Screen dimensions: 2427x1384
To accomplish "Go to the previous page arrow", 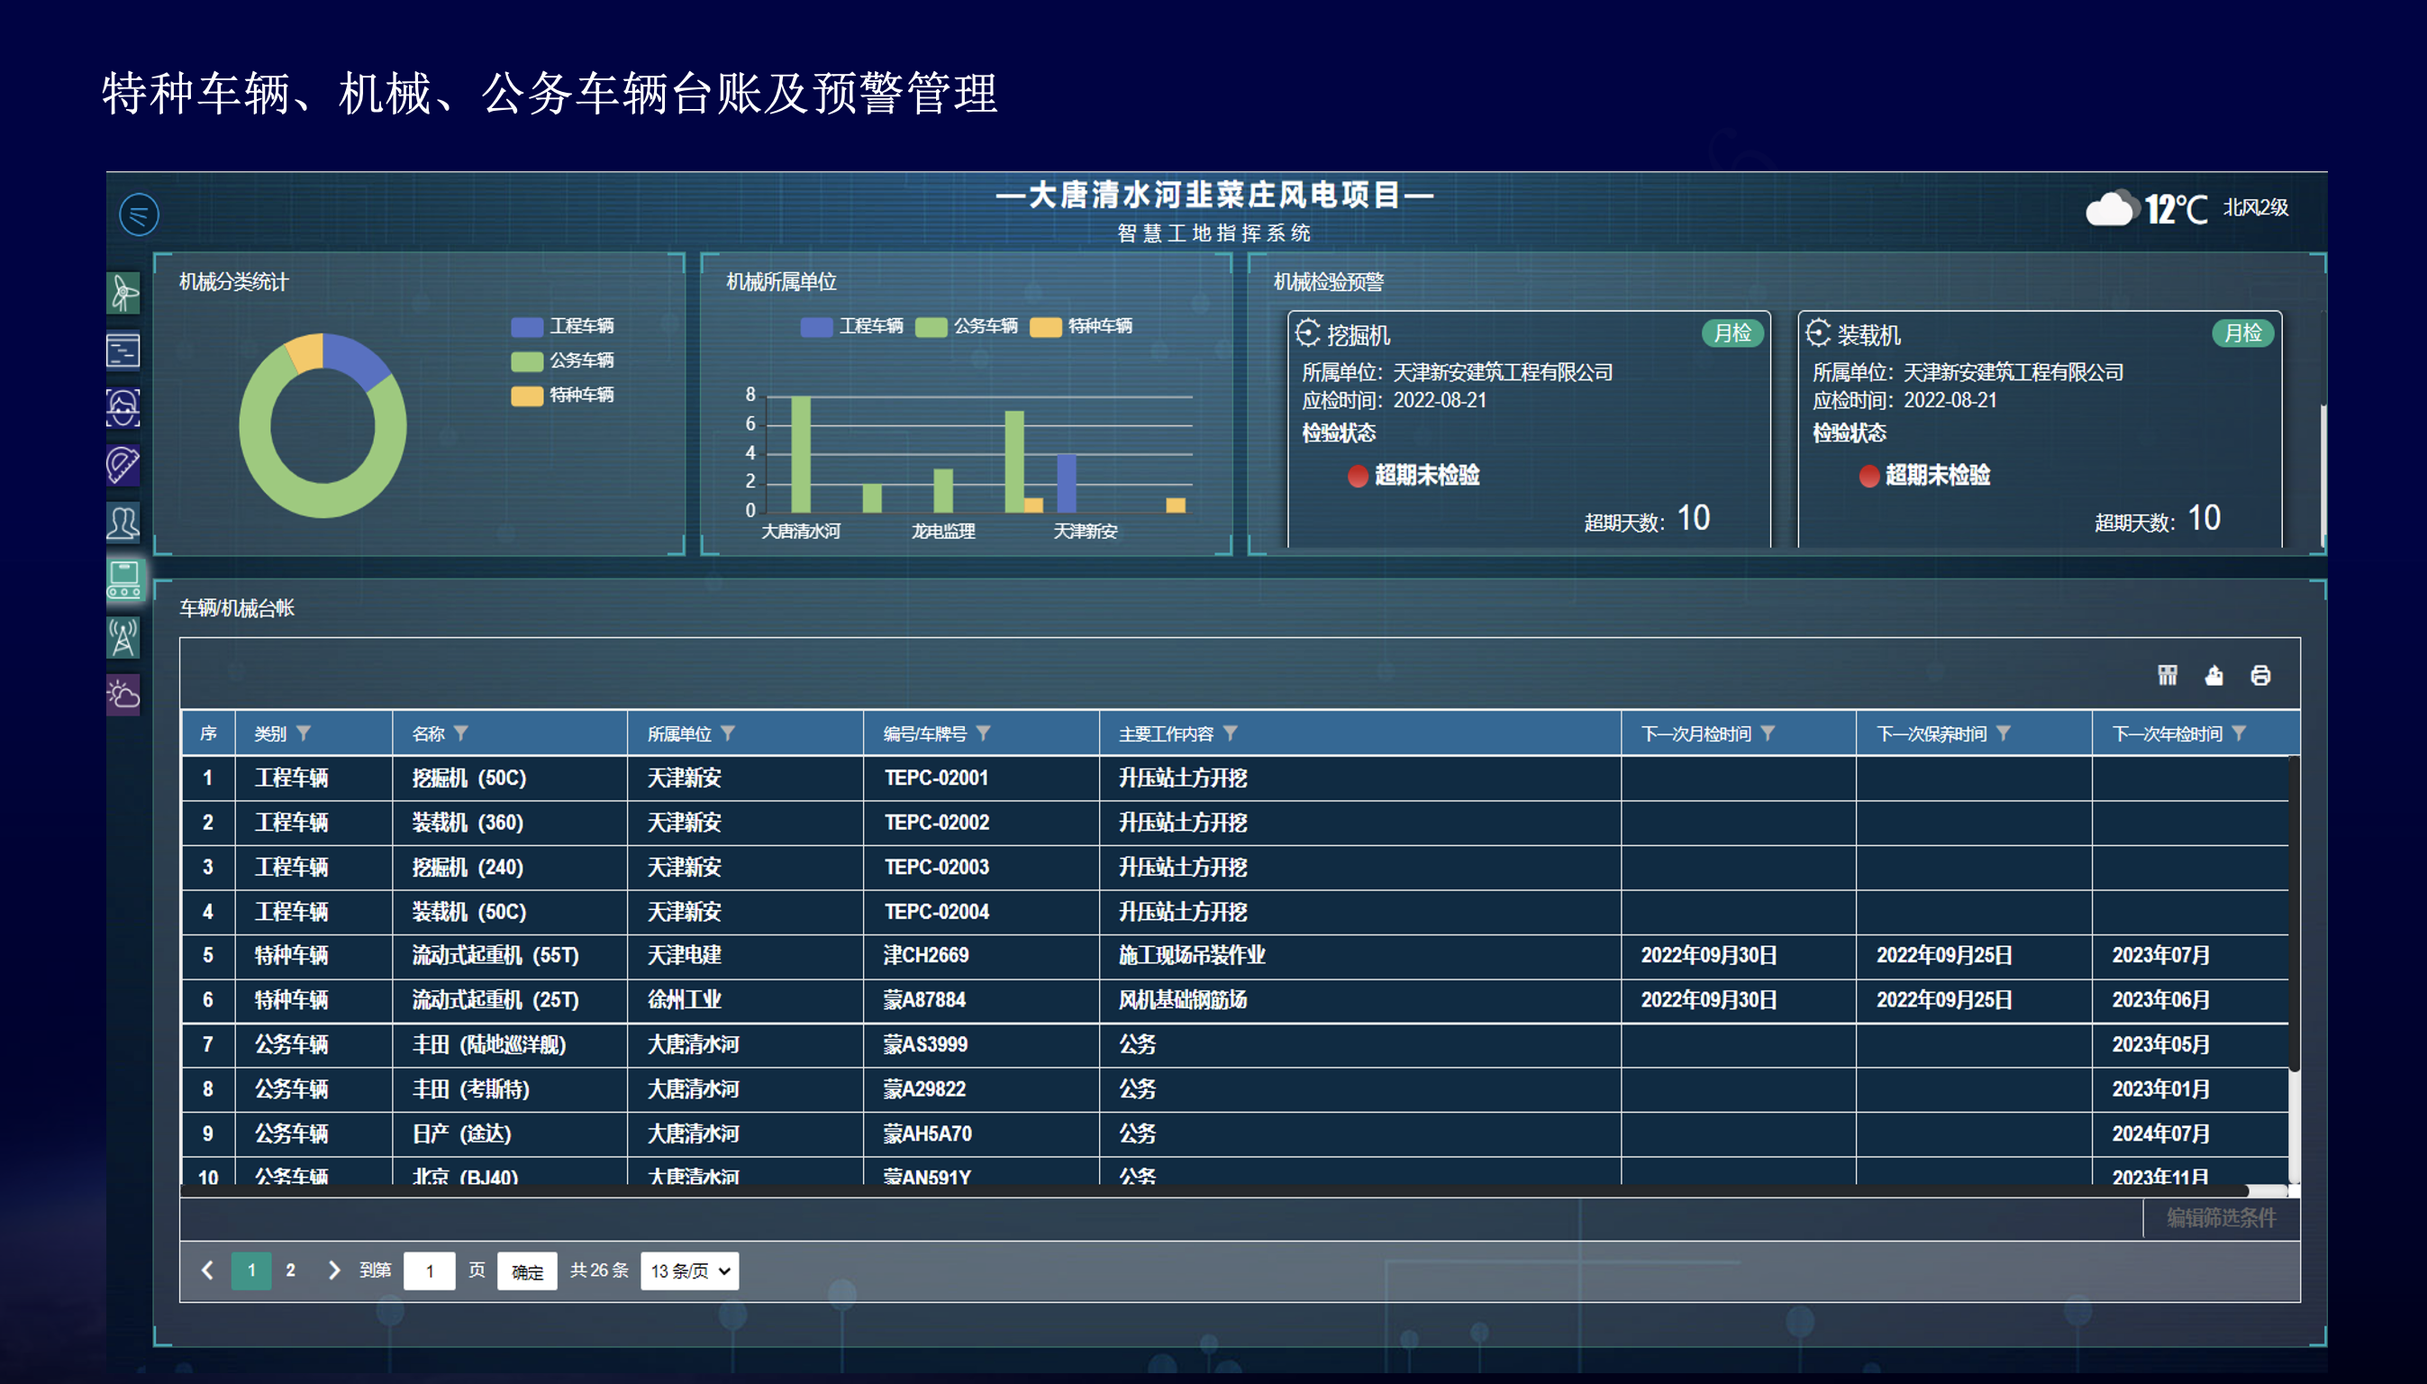I will pyautogui.click(x=207, y=1270).
